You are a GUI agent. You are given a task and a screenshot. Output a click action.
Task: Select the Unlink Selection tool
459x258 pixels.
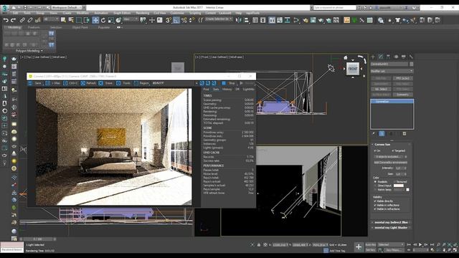pos(30,20)
